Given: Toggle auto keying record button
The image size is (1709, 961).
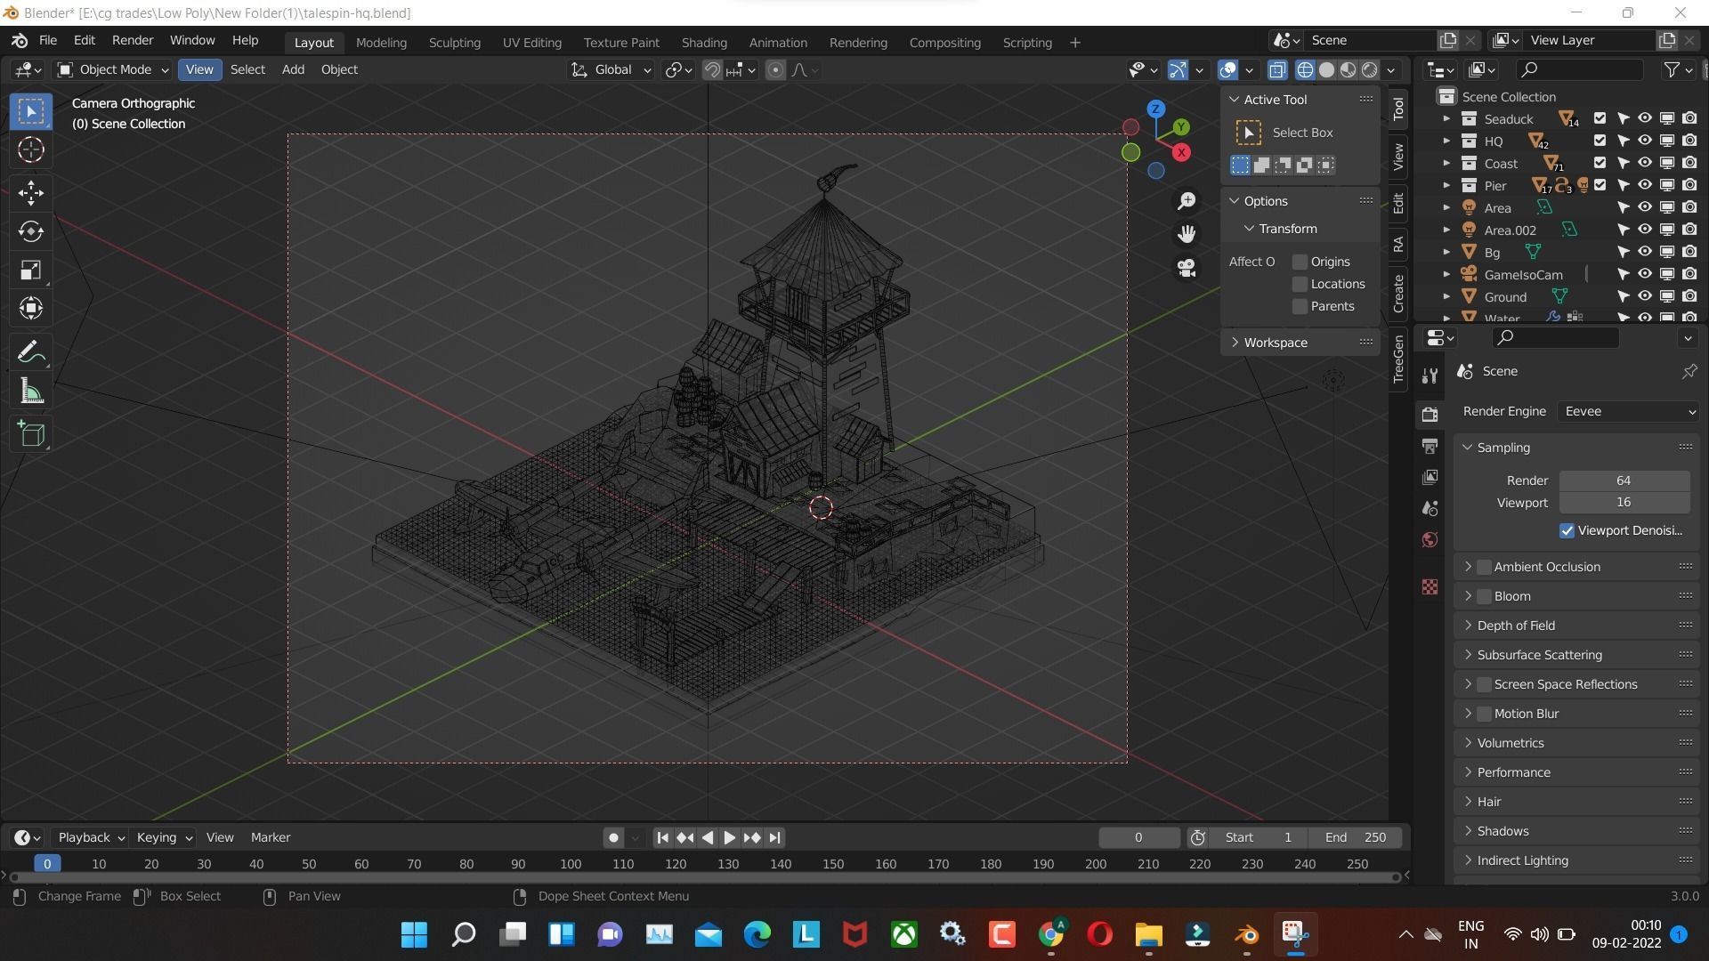Looking at the screenshot, I should pos(612,837).
